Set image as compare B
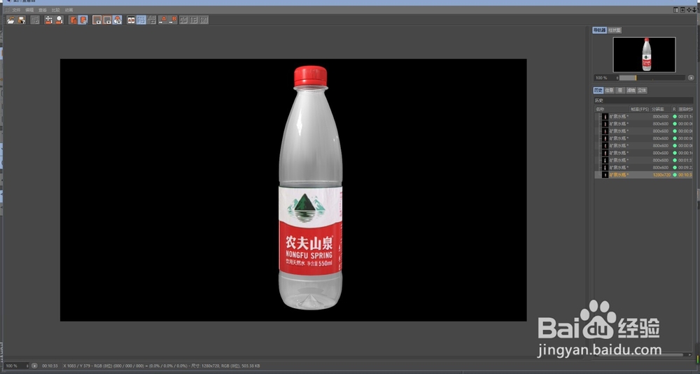This screenshot has width=700, height=374. point(173,20)
